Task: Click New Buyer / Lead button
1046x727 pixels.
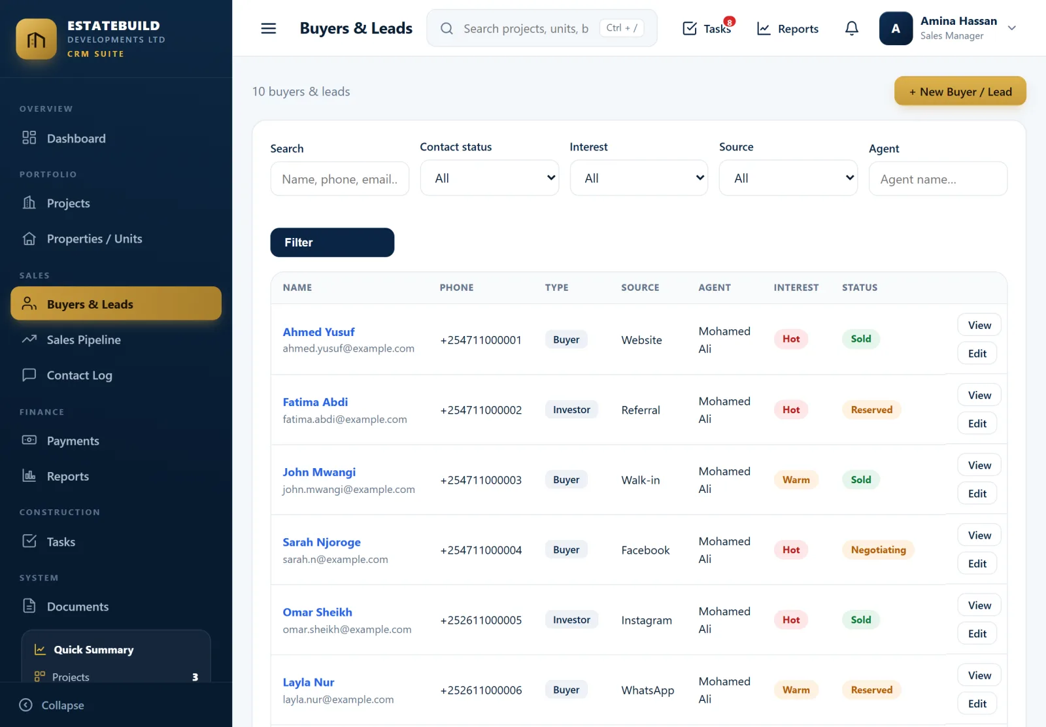Action: coord(960,92)
